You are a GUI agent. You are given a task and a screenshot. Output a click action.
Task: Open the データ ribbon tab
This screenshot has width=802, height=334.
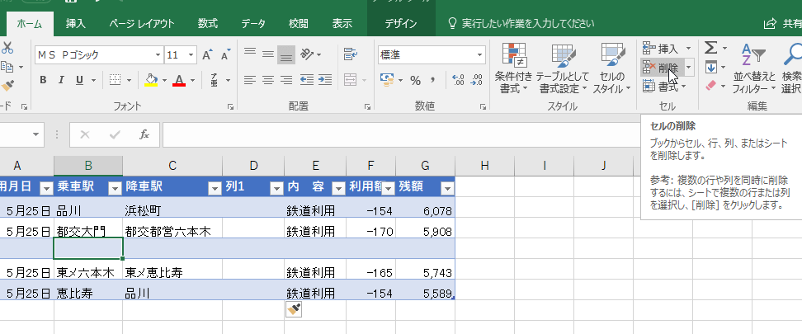point(253,23)
